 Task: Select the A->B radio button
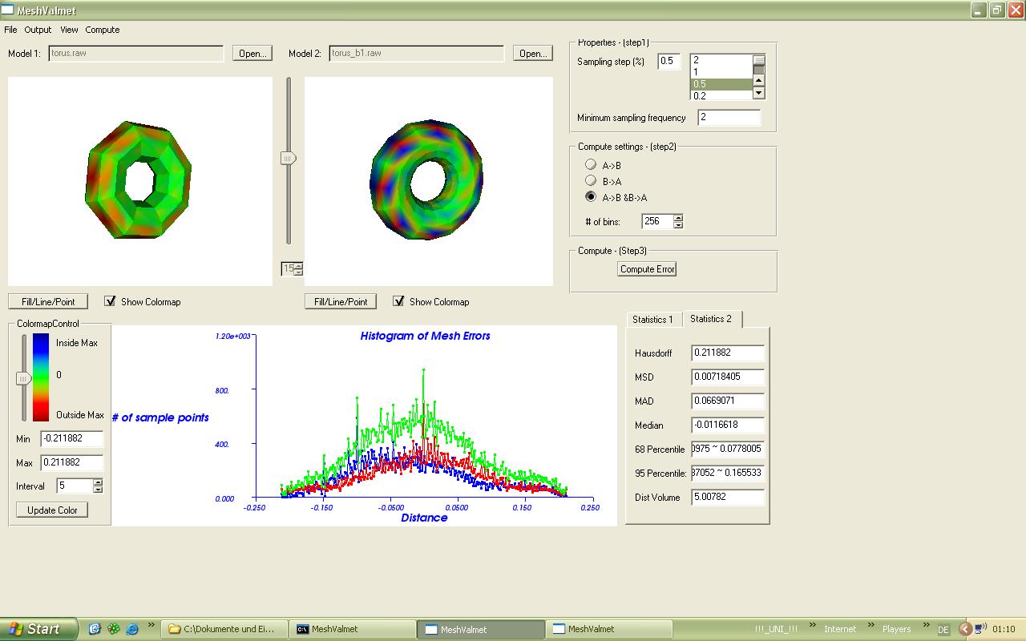[591, 165]
